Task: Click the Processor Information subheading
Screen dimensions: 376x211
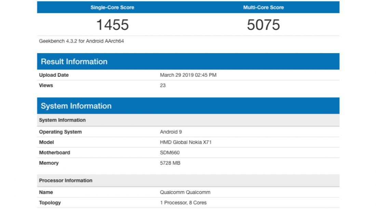Action: point(66,181)
